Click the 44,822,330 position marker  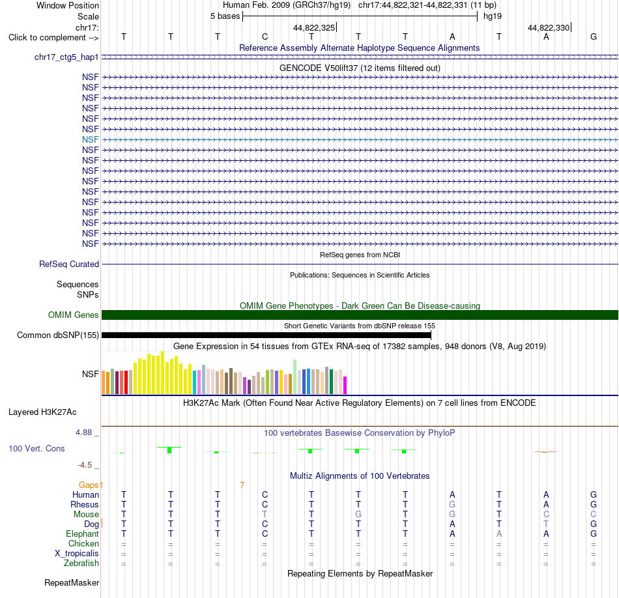[x=549, y=27]
